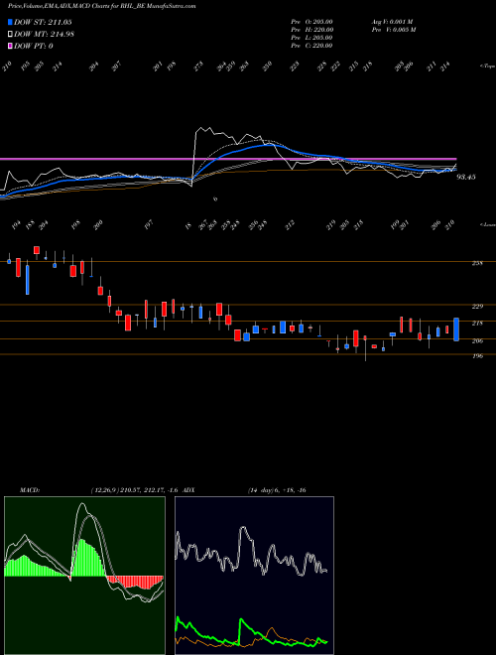Image resolution: width=496 pixels, height=655 pixels.
Task: Click the 'Pre O: 205.00' open value
Action: tap(311, 22)
